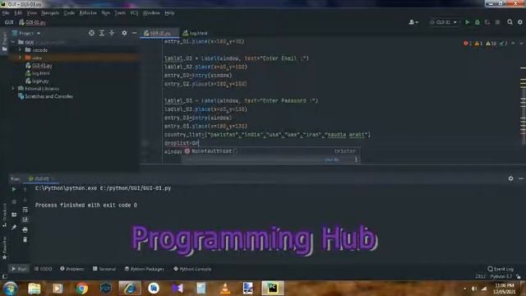Click Select Opened File target icon
The height and width of the screenshot is (296, 526).
click(91, 33)
